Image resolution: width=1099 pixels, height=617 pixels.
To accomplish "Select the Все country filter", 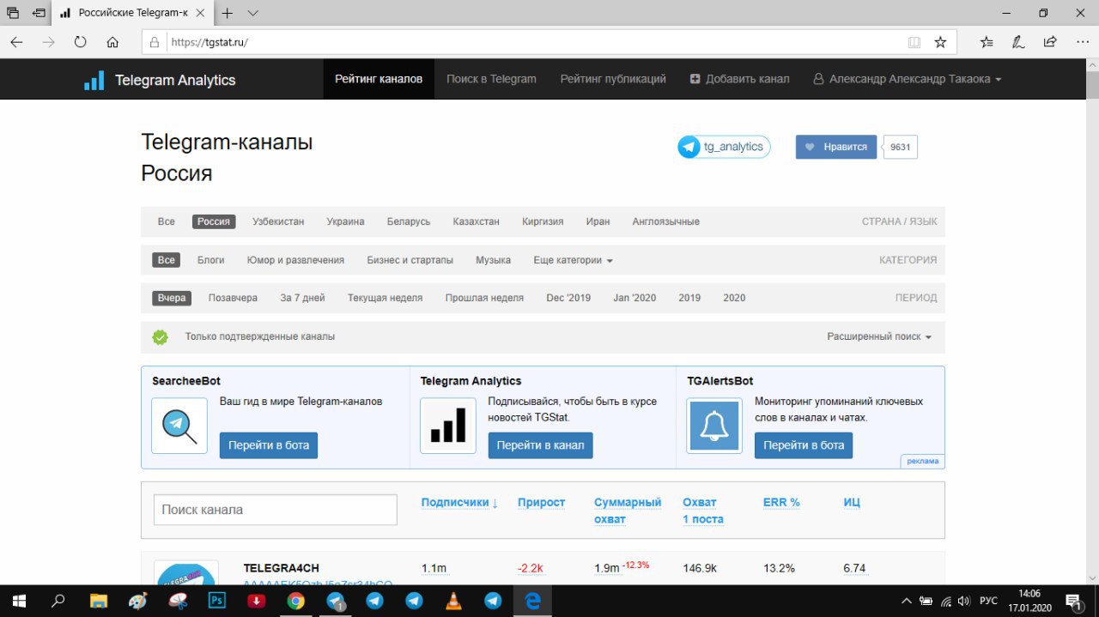I will (x=166, y=221).
